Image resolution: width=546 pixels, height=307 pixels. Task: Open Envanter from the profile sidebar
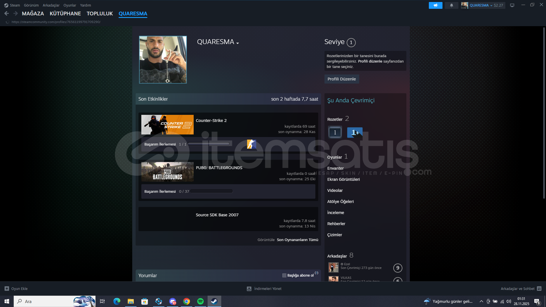click(x=335, y=168)
